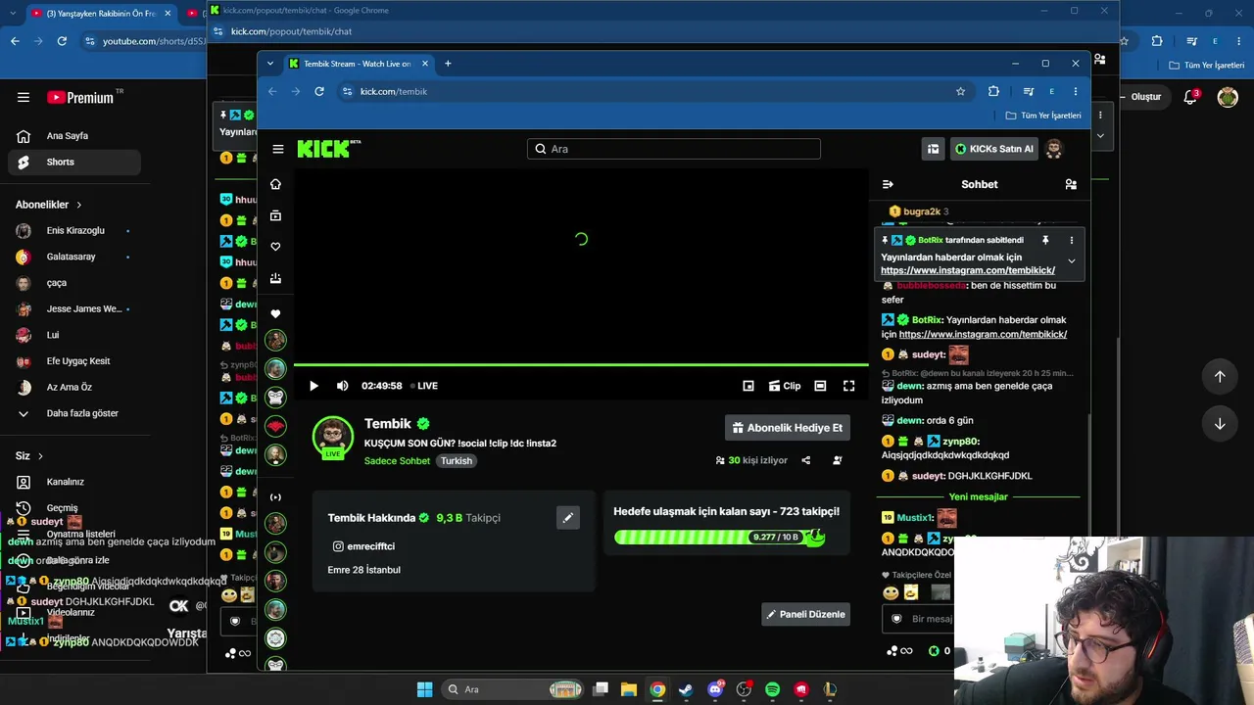
Task: Open Tüm Yer İşaretleri in the Kick window
Action: (1043, 116)
